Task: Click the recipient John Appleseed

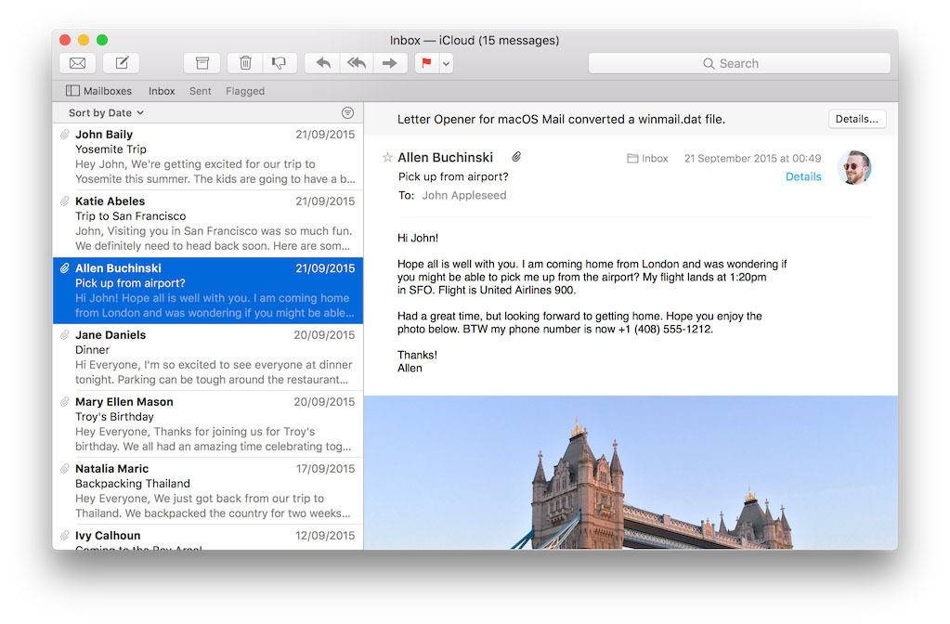Action: tap(464, 196)
